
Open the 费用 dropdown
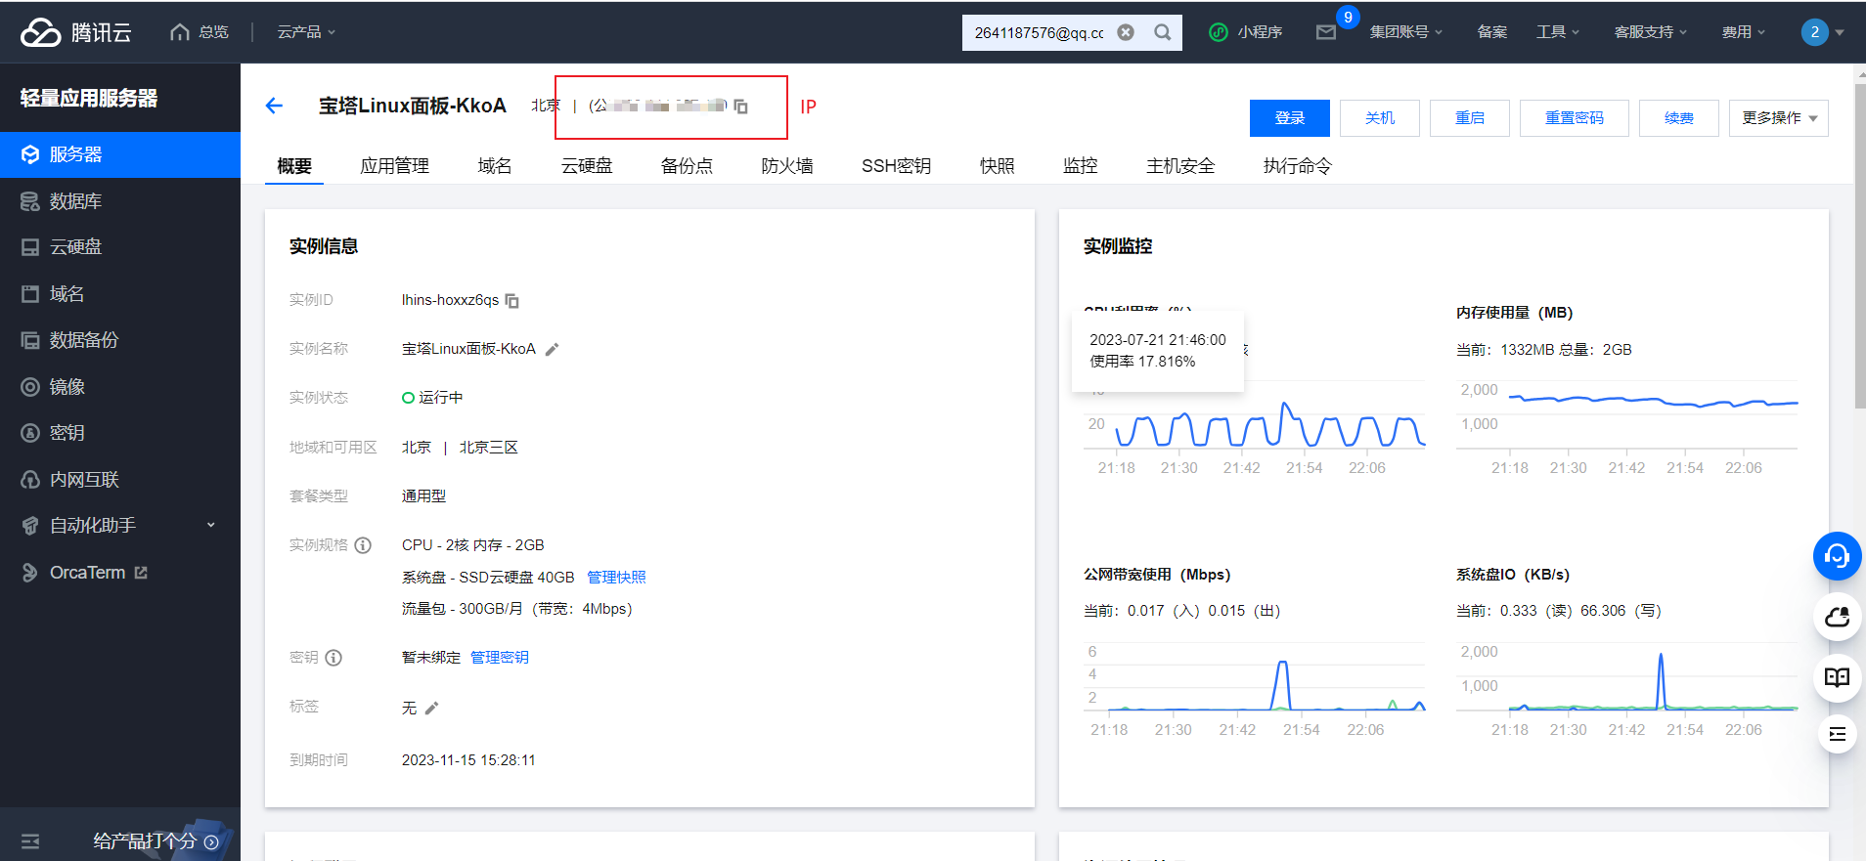pyautogui.click(x=1743, y=32)
